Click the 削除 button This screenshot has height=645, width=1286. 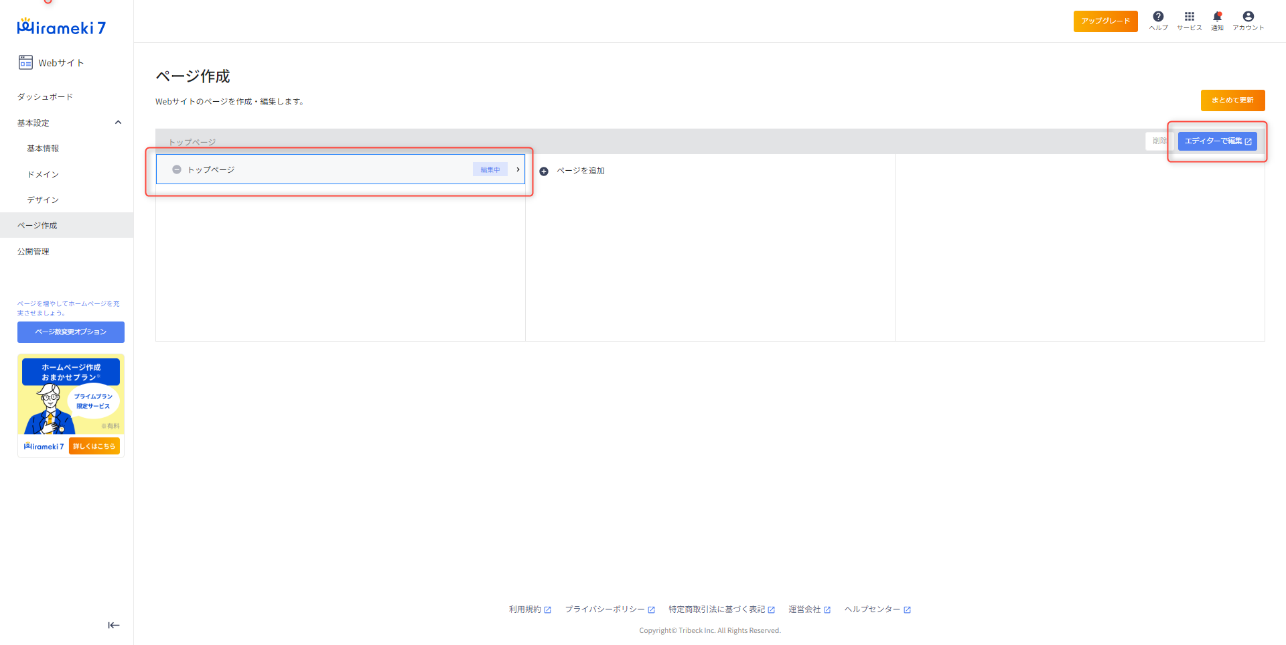pos(1159,141)
